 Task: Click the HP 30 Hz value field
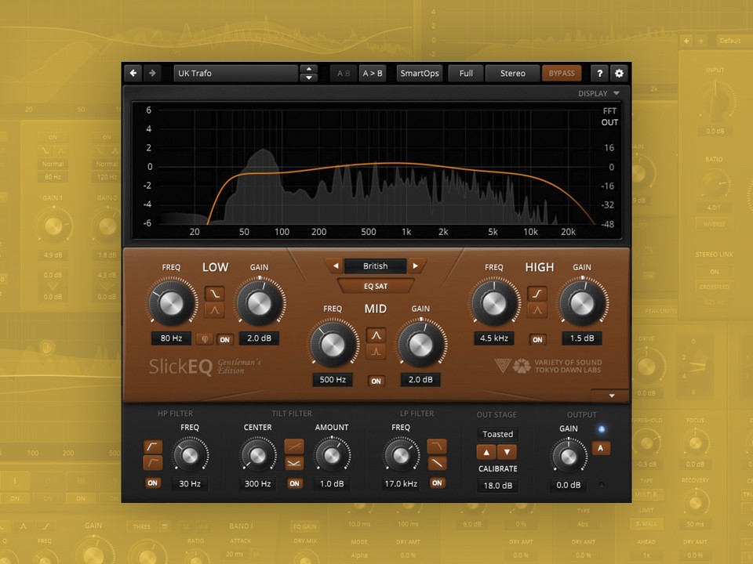(190, 483)
